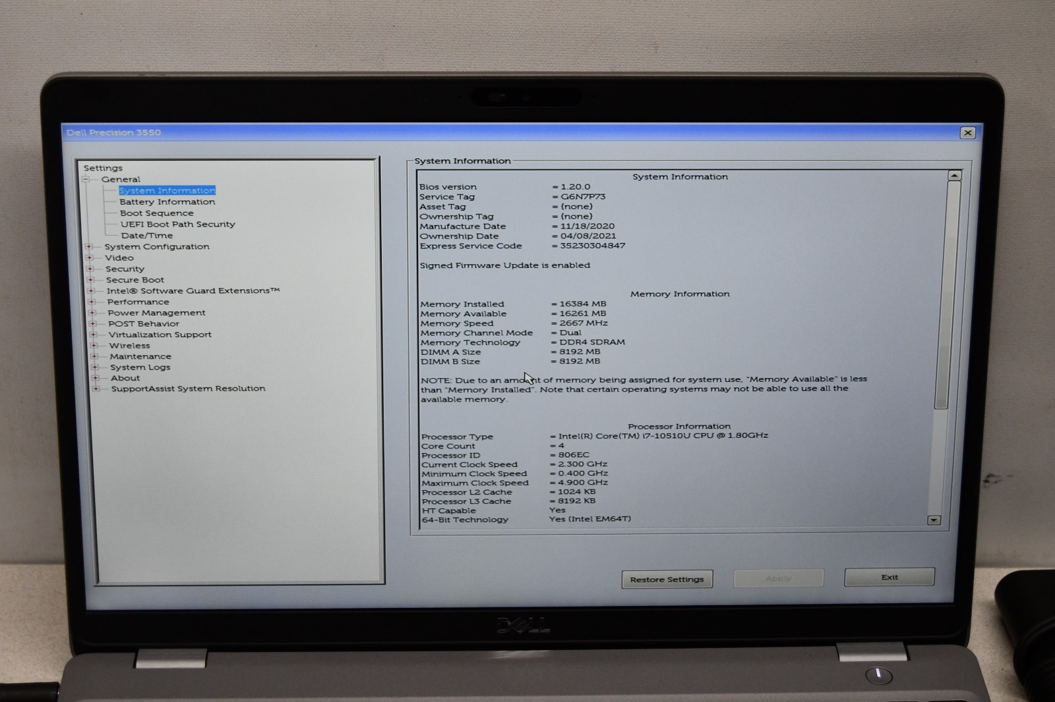Click the Restore Settings button
This screenshot has width=1055, height=702.
(x=667, y=580)
